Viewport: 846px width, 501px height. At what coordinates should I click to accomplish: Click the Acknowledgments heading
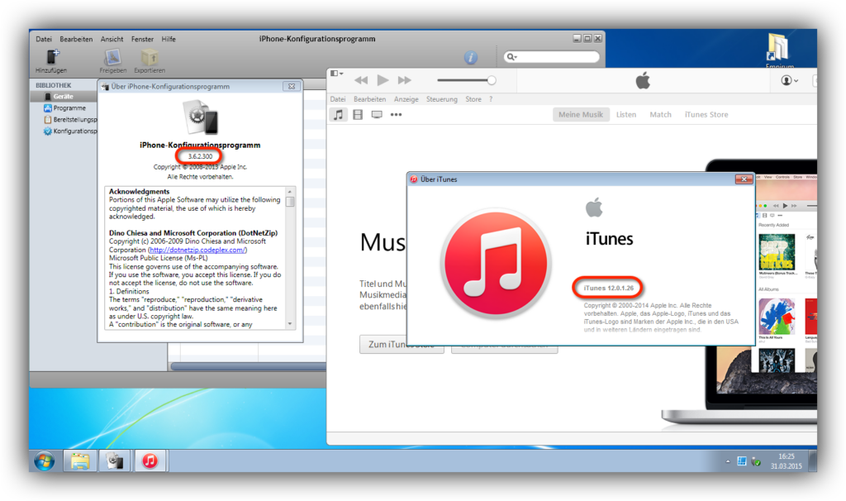[139, 192]
